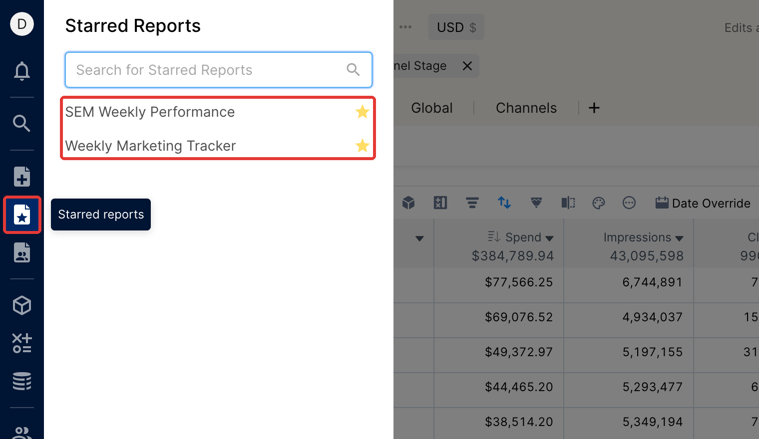
Task: Open the shared reports document icon
Action: point(22,252)
